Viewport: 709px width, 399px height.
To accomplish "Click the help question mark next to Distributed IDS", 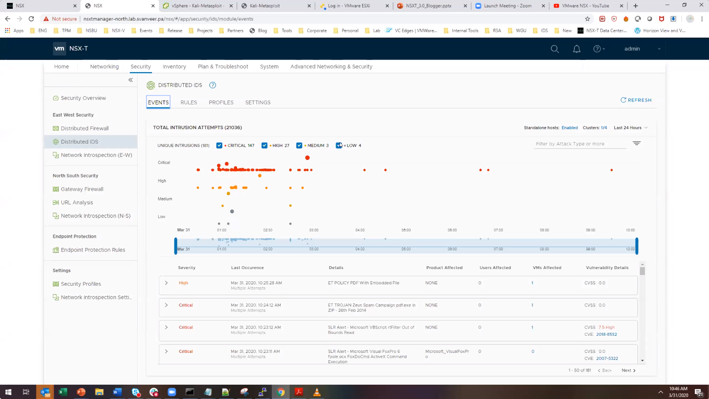I will (213, 85).
